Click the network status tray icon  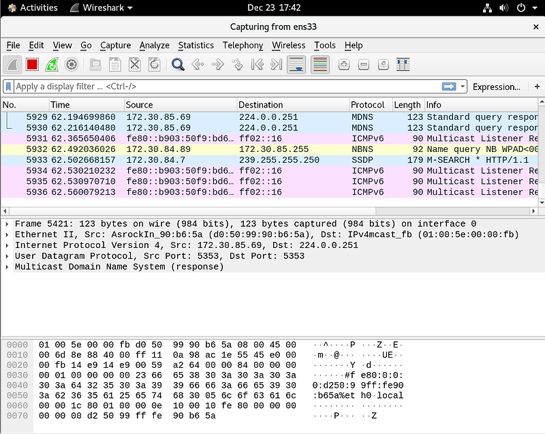pyautogui.click(x=487, y=7)
